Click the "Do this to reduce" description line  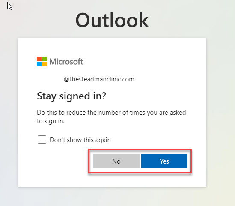pos(111,113)
